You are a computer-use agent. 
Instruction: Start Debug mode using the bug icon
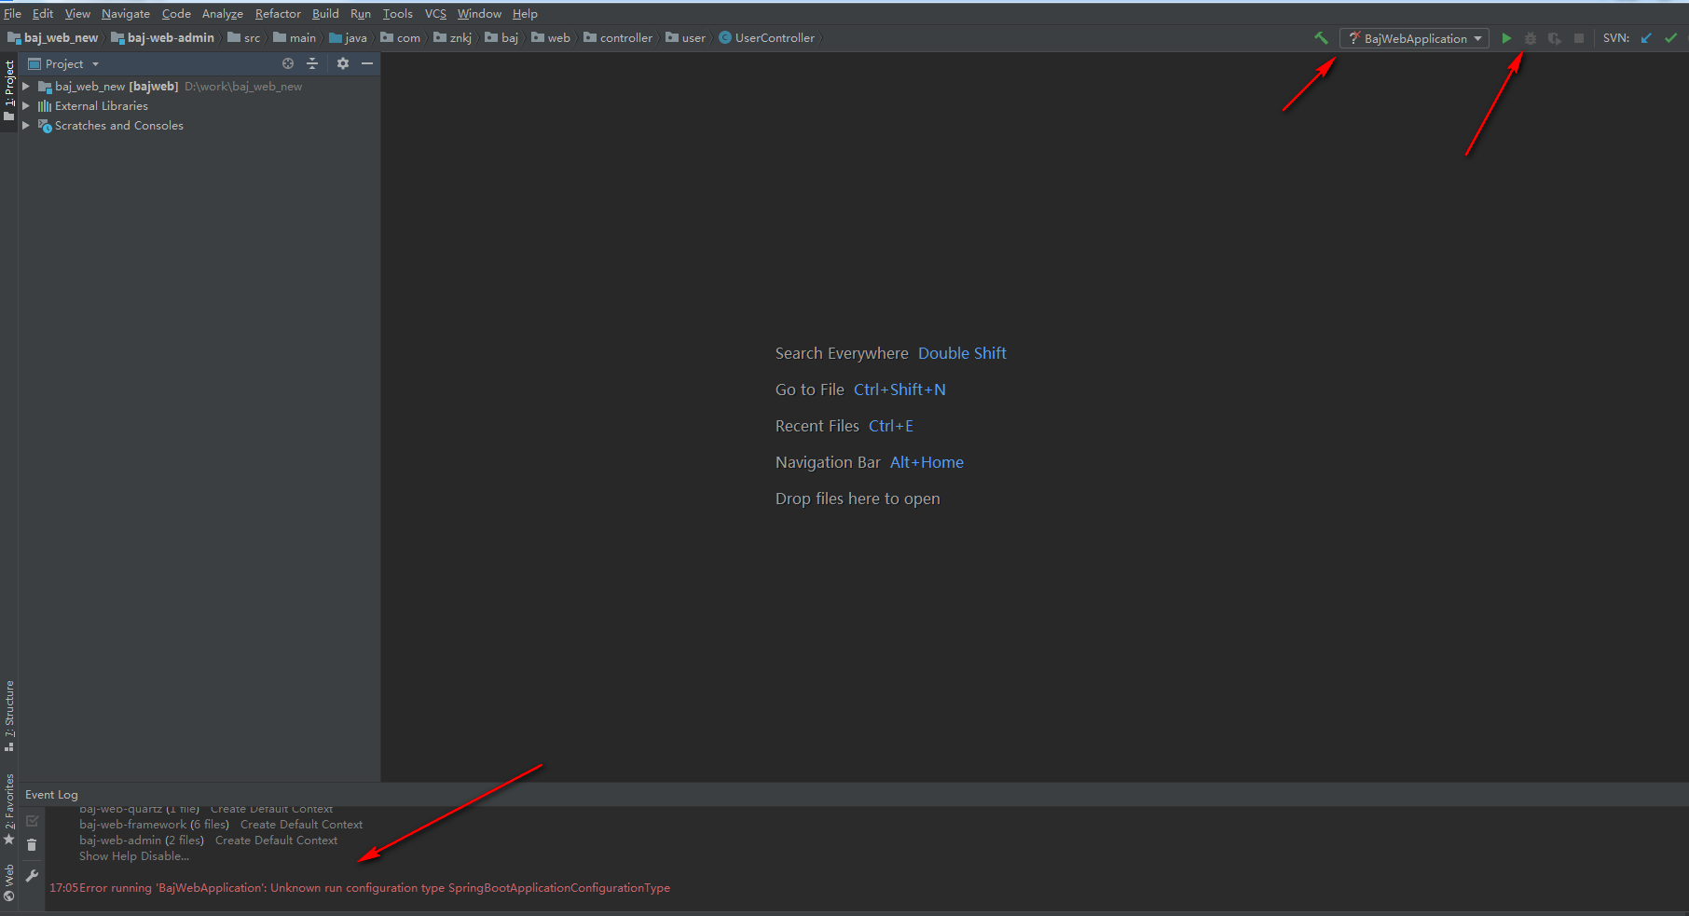tap(1530, 38)
